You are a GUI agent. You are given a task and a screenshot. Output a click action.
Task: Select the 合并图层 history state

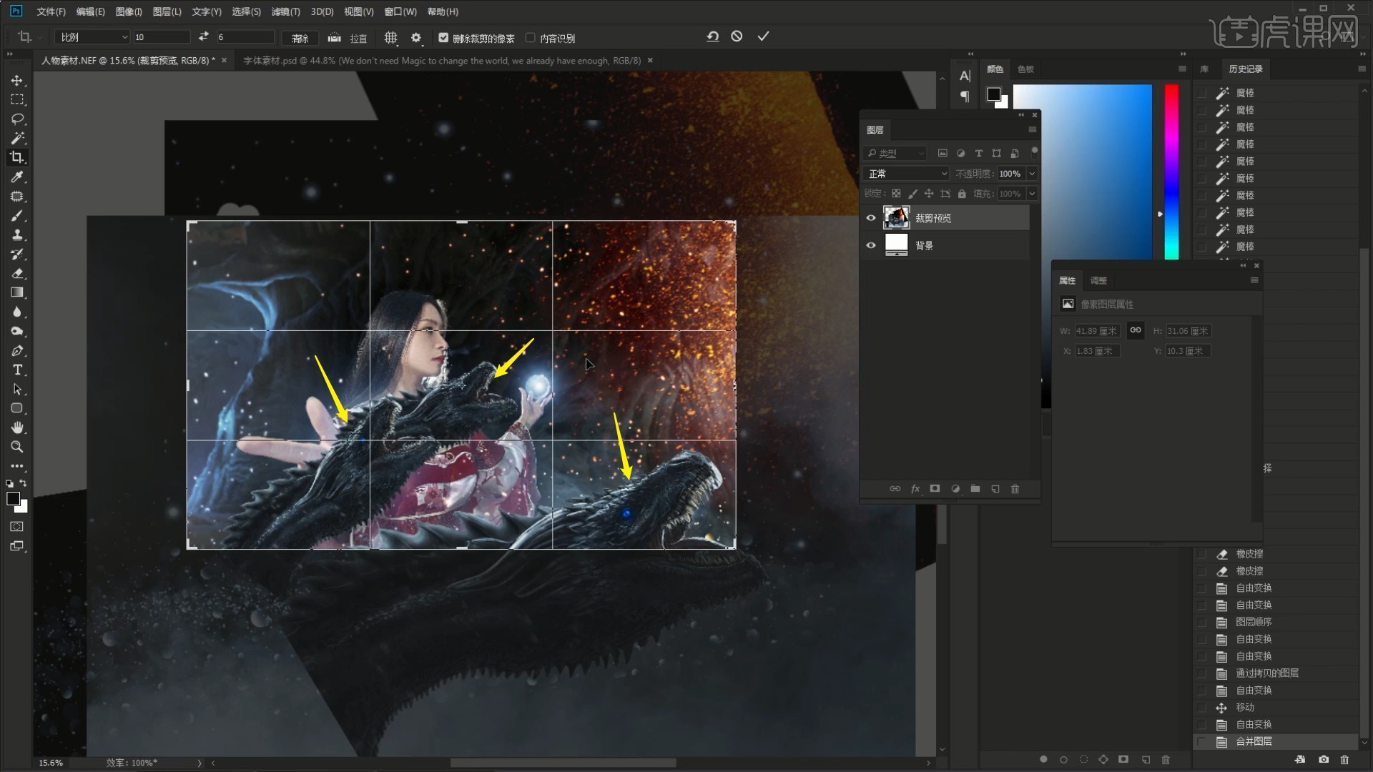[x=1254, y=741]
